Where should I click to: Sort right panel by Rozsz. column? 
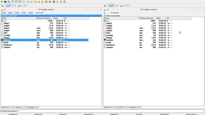pyautogui.click(x=143, y=18)
